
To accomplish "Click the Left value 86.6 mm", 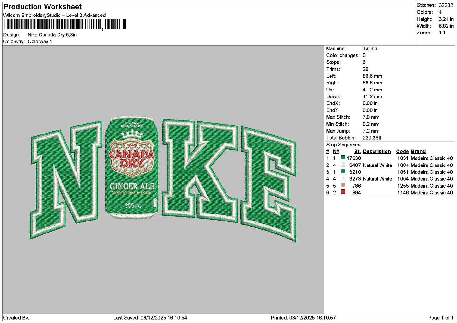I will (x=373, y=76).
